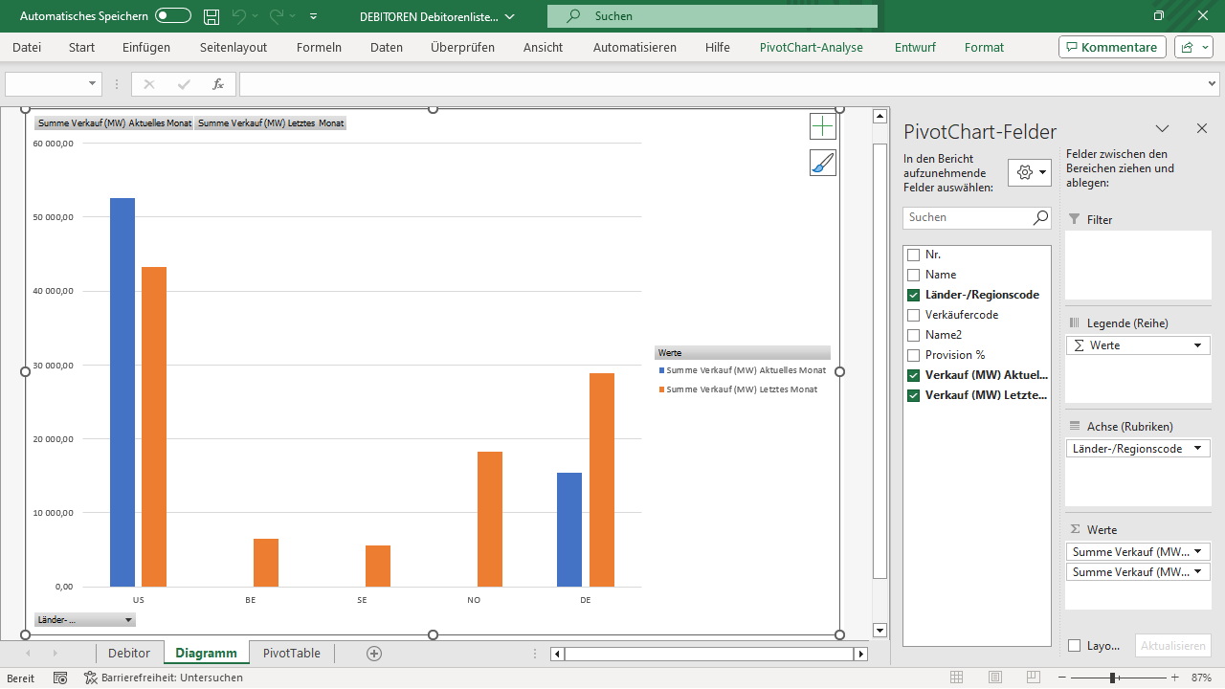Image resolution: width=1225 pixels, height=689 pixels.
Task: Switch to the PivotTable sheet tab
Action: point(292,653)
